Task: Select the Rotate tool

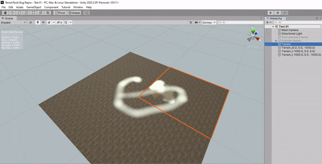Action: tap(19, 13)
